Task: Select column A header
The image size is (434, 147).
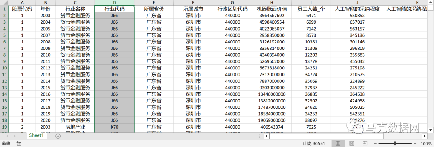Action: 22,2
